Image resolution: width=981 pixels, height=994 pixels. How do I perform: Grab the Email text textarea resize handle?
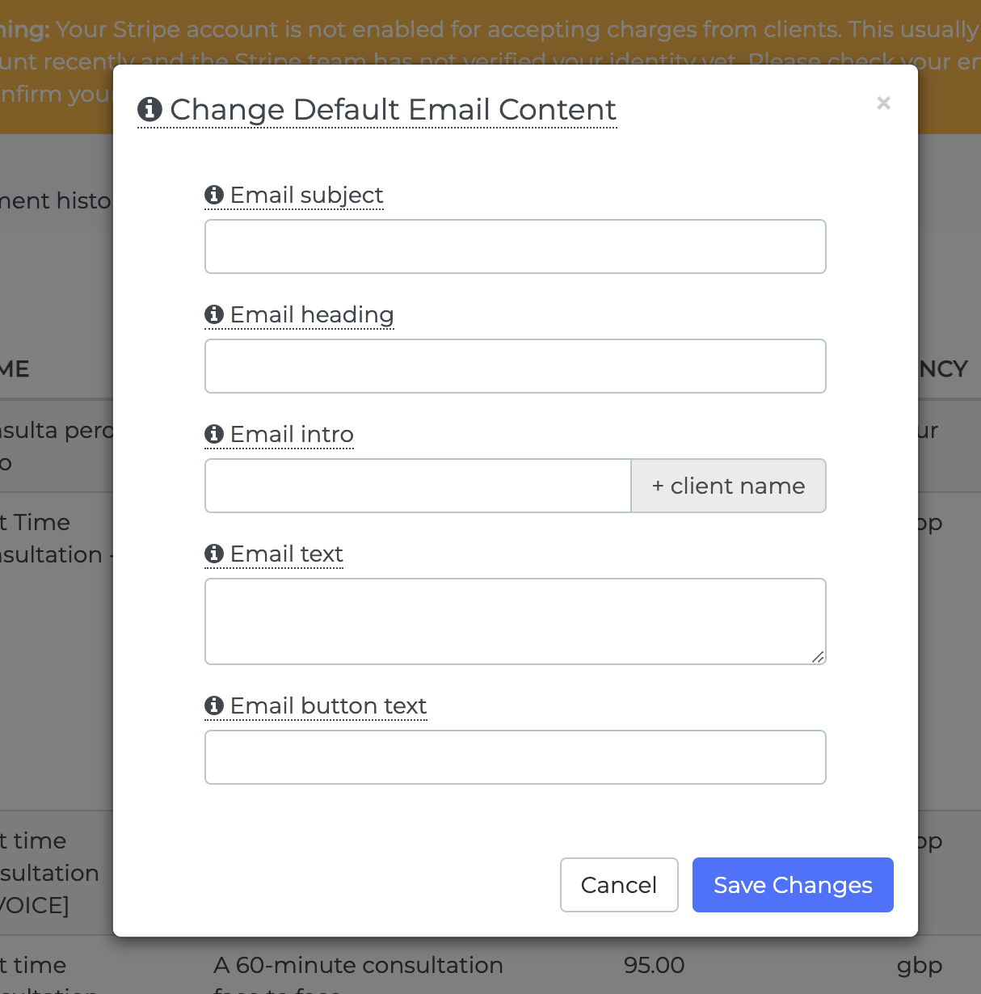click(x=818, y=657)
